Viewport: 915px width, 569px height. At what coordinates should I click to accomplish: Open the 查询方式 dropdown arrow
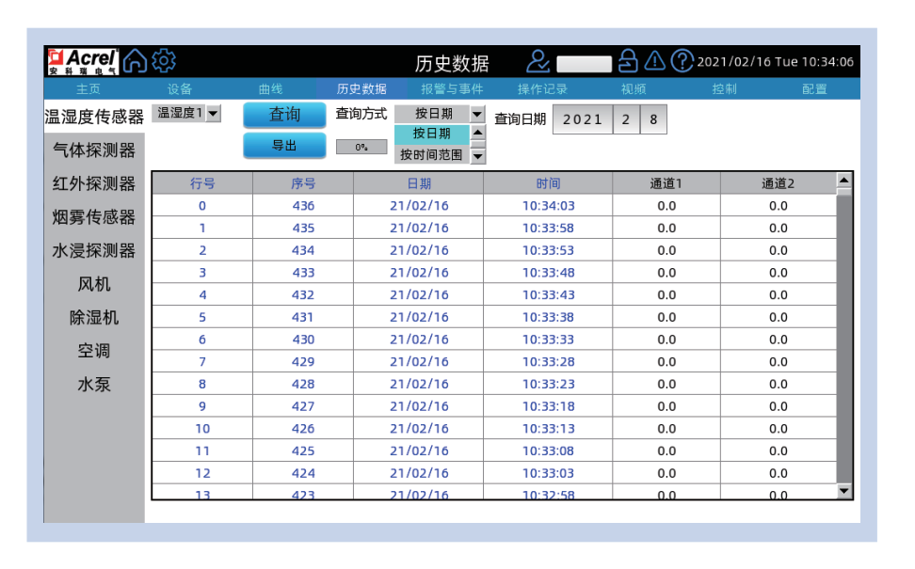coord(476,114)
